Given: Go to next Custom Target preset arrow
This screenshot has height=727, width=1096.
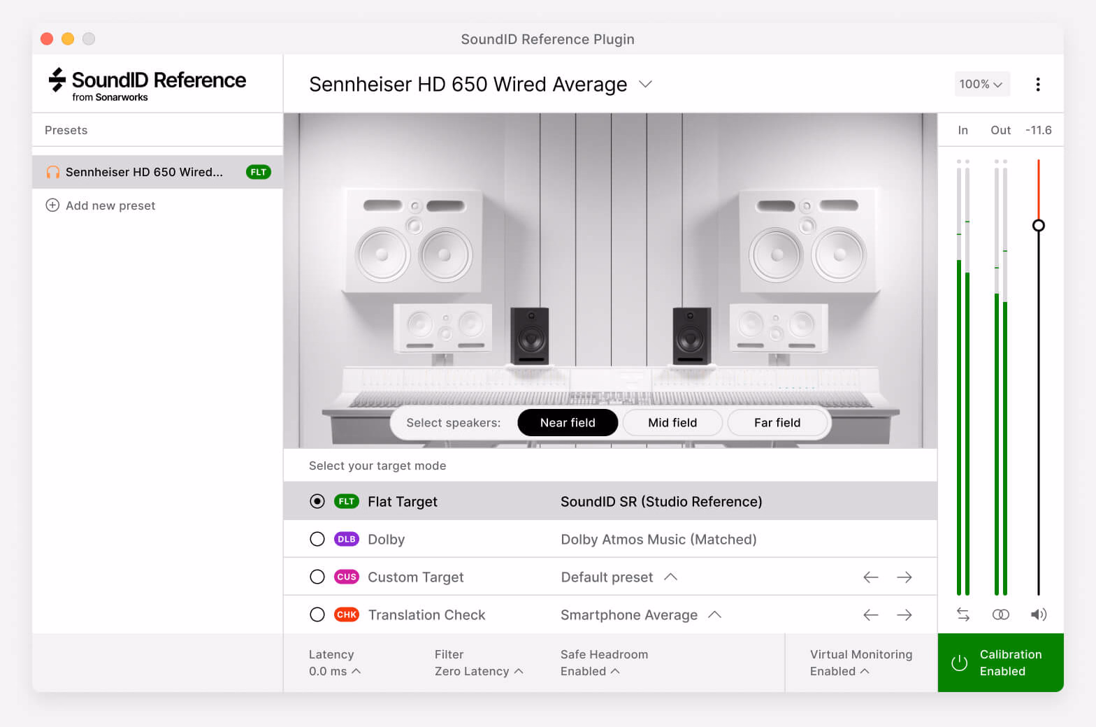Looking at the screenshot, I should 904,577.
